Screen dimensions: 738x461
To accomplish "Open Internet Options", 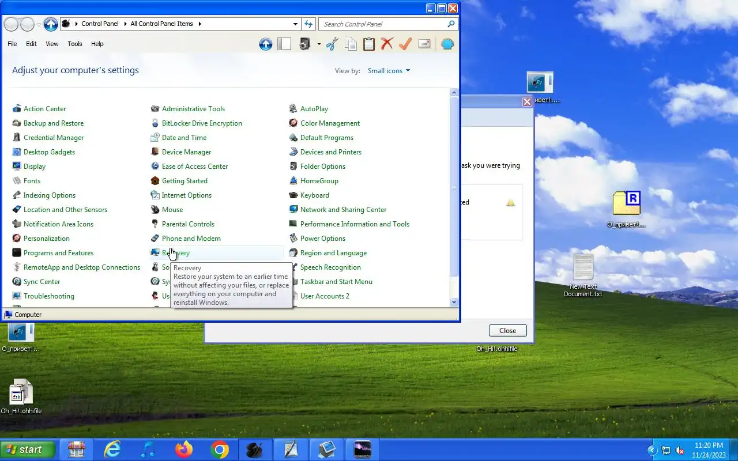I will tap(186, 195).
